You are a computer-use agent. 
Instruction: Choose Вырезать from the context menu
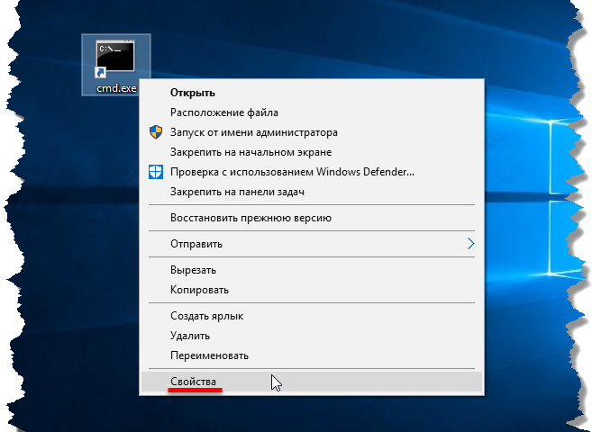coord(312,270)
